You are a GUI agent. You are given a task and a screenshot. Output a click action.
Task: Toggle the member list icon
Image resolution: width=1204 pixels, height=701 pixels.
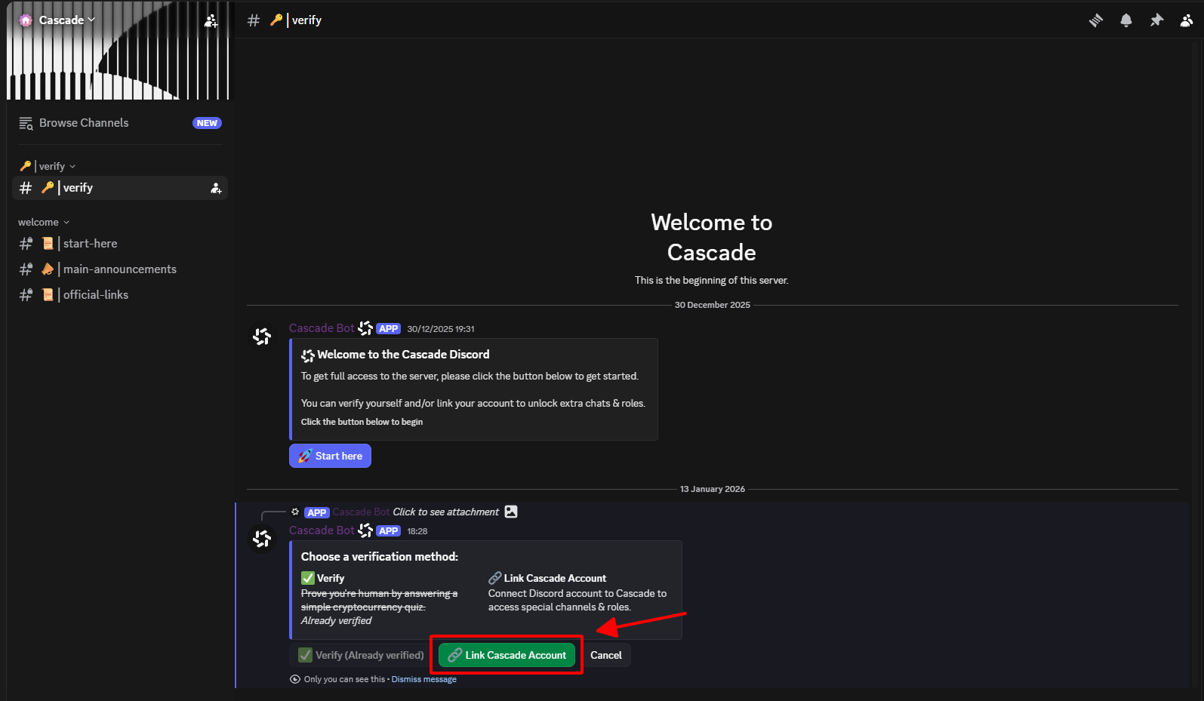1186,20
